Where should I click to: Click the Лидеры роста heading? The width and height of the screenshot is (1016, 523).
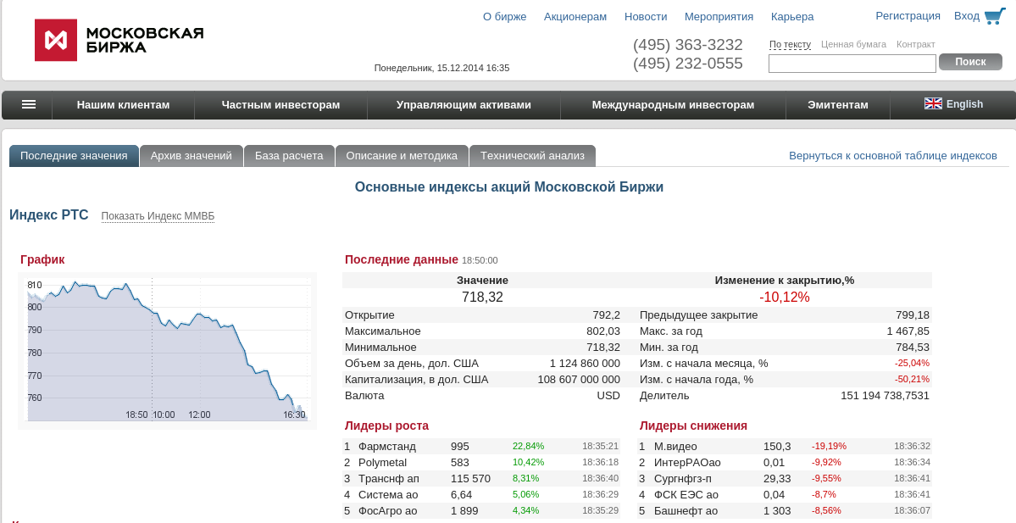pos(386,426)
